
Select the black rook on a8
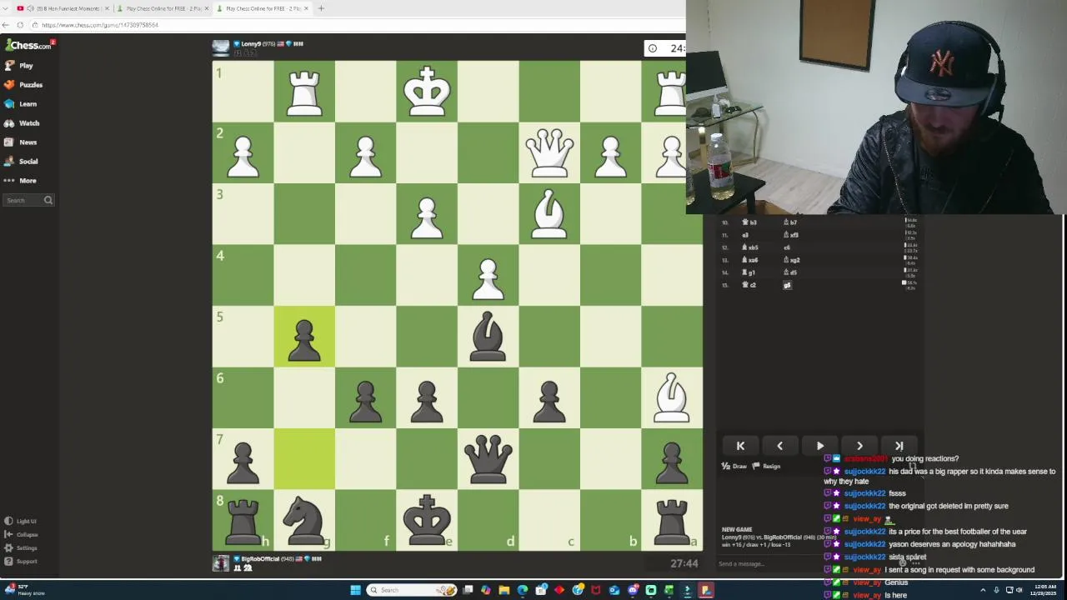(x=672, y=520)
